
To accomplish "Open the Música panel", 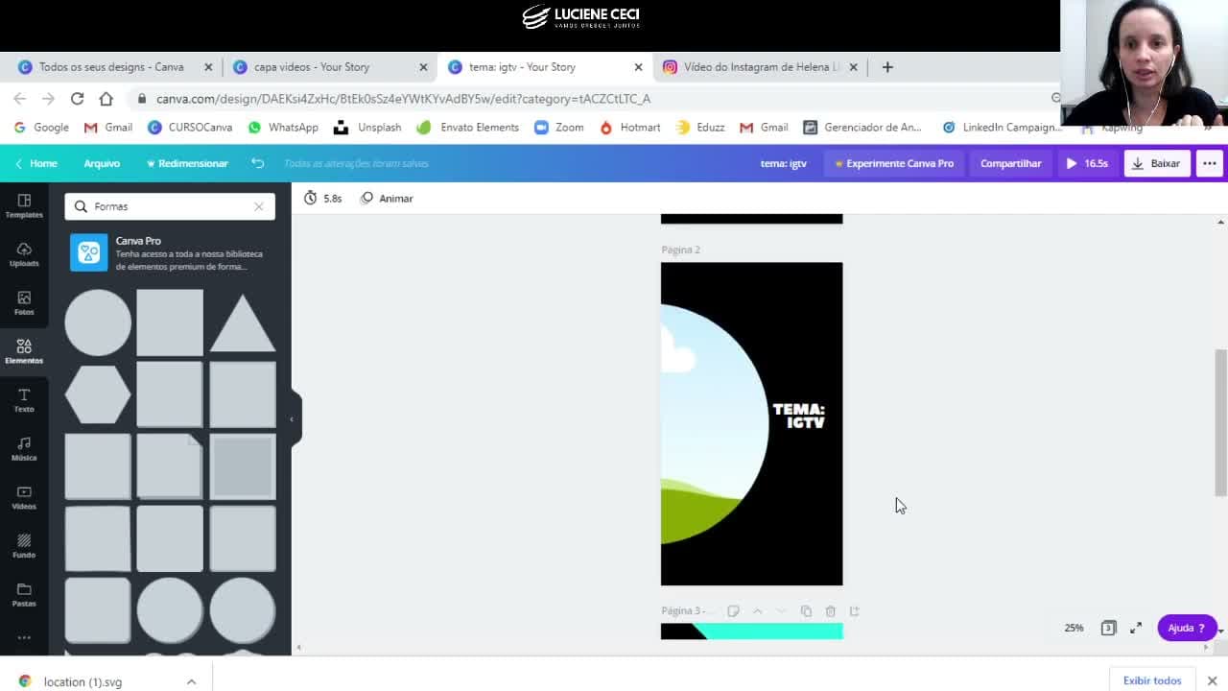I will [24, 449].
